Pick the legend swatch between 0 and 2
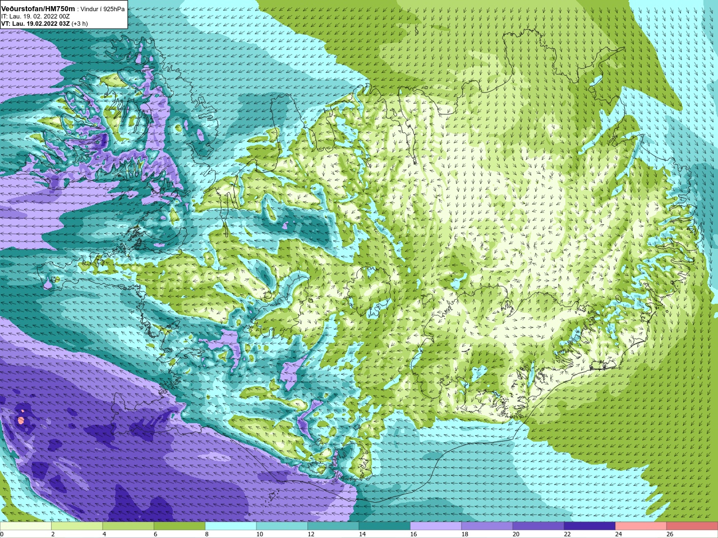Viewport: 718px width, 538px height. [x=26, y=526]
